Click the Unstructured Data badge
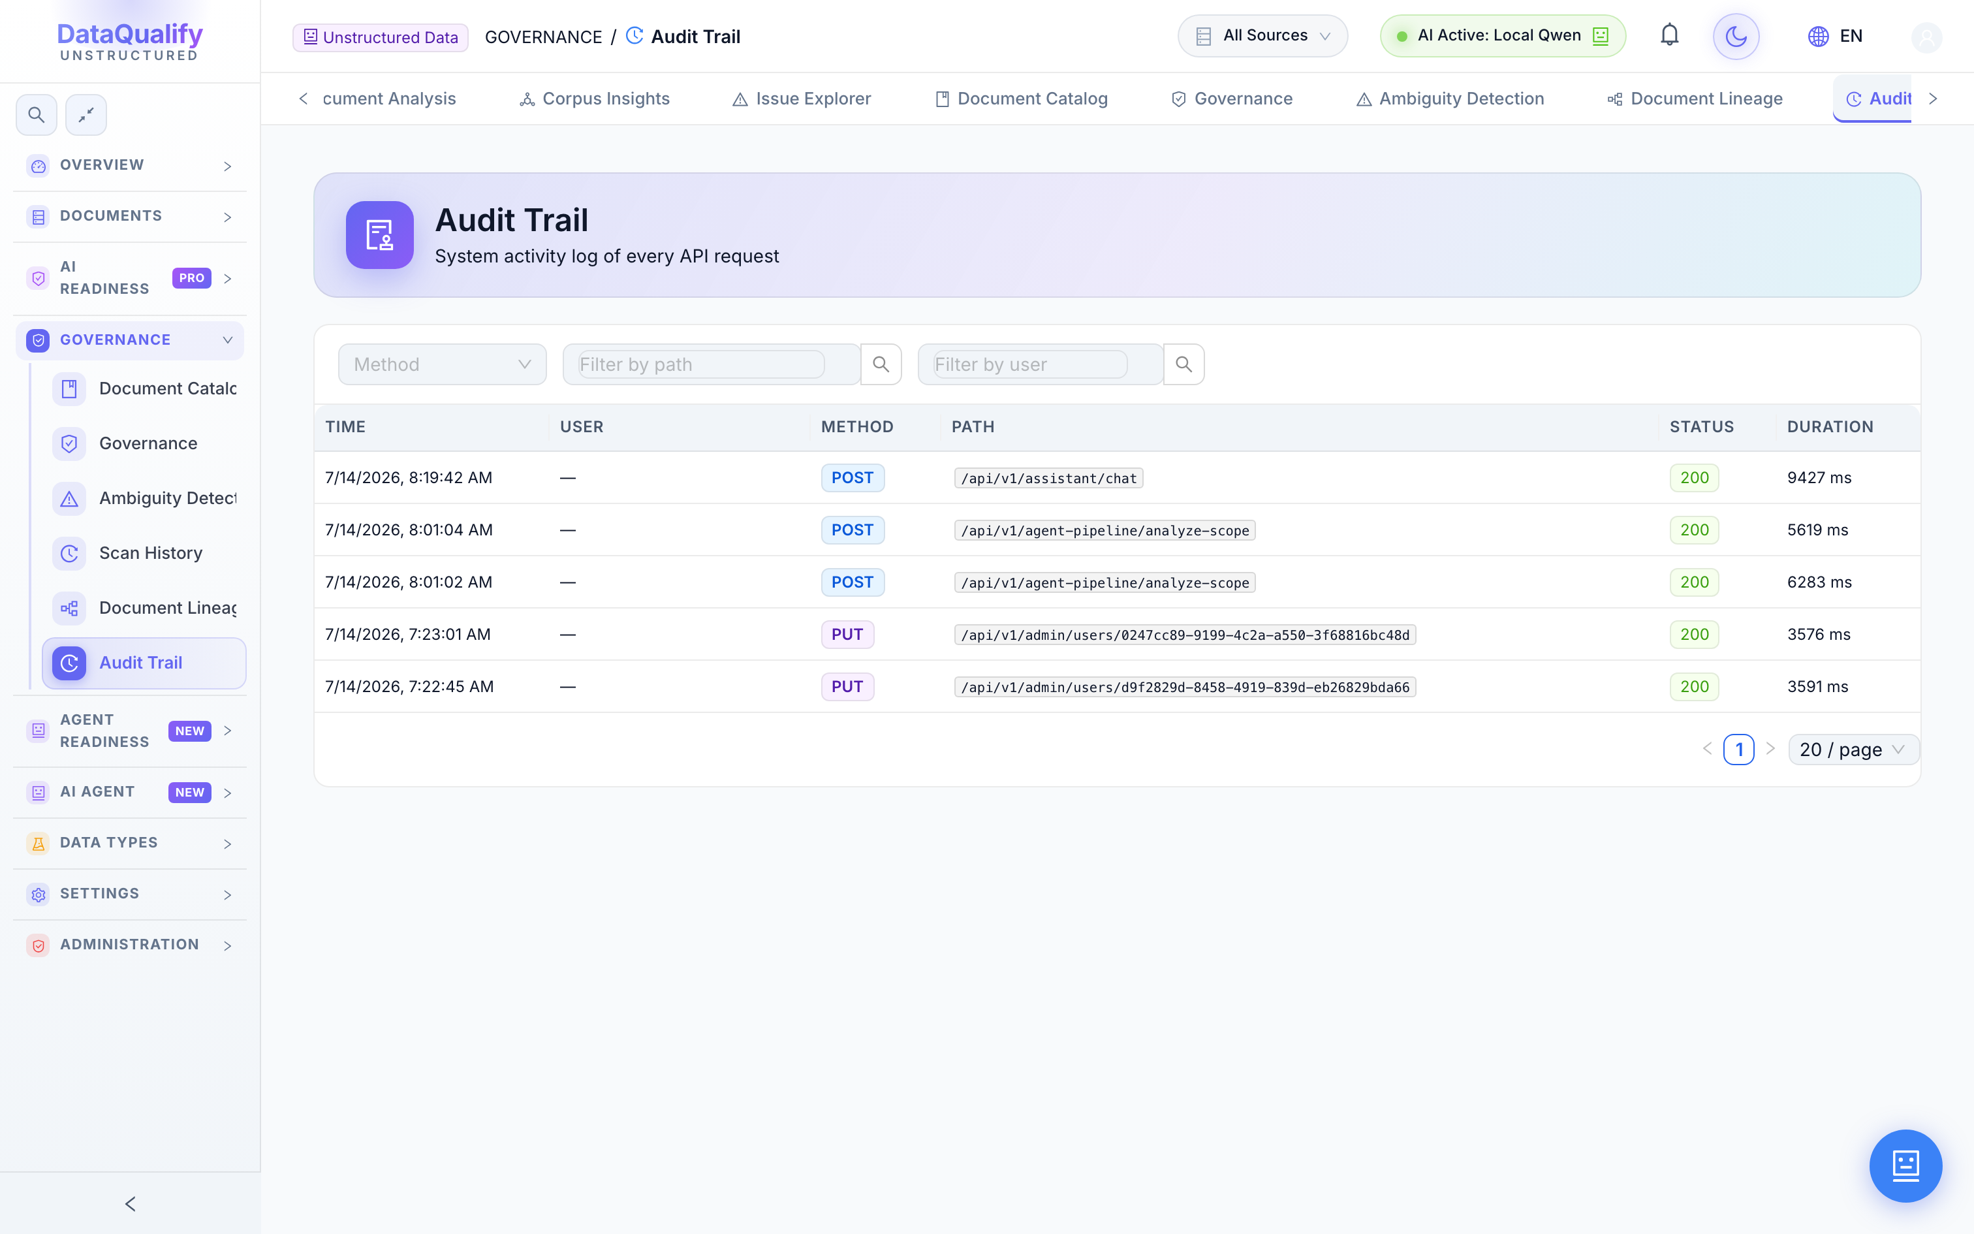 pos(380,37)
